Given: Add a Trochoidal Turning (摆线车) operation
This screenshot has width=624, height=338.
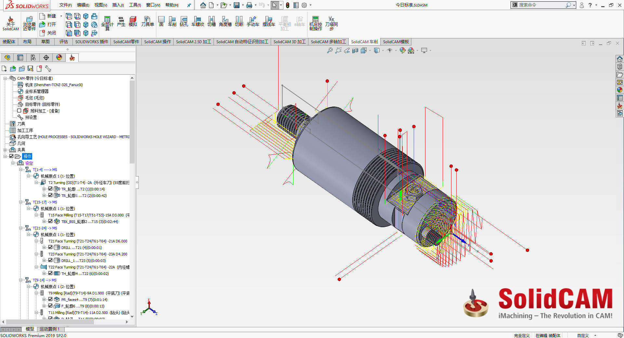Looking at the screenshot, I should coord(269,22).
